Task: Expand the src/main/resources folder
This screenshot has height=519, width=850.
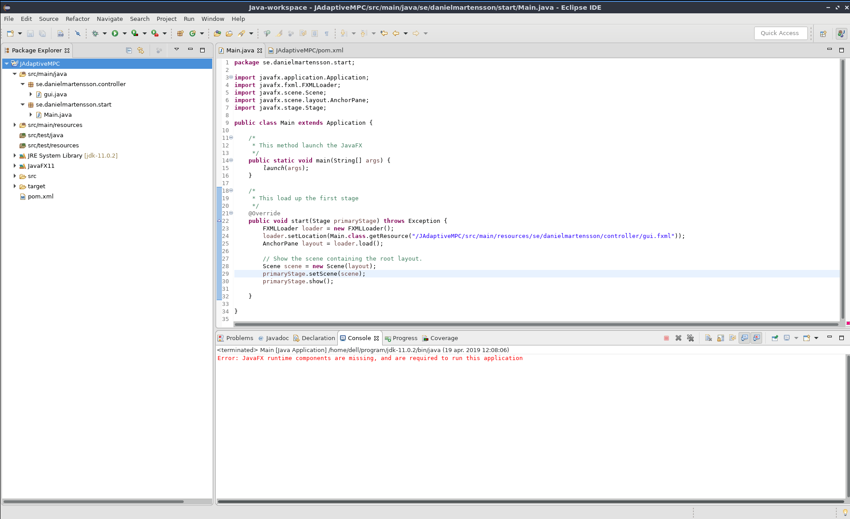Action: coord(15,125)
